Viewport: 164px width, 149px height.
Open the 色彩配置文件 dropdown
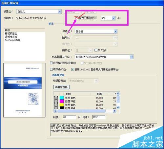(104, 57)
